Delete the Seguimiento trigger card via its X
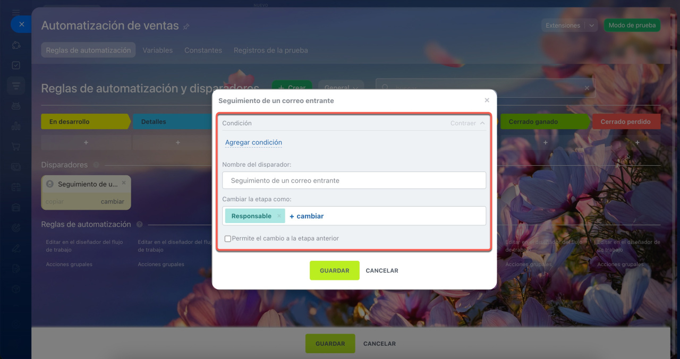 coord(124,182)
